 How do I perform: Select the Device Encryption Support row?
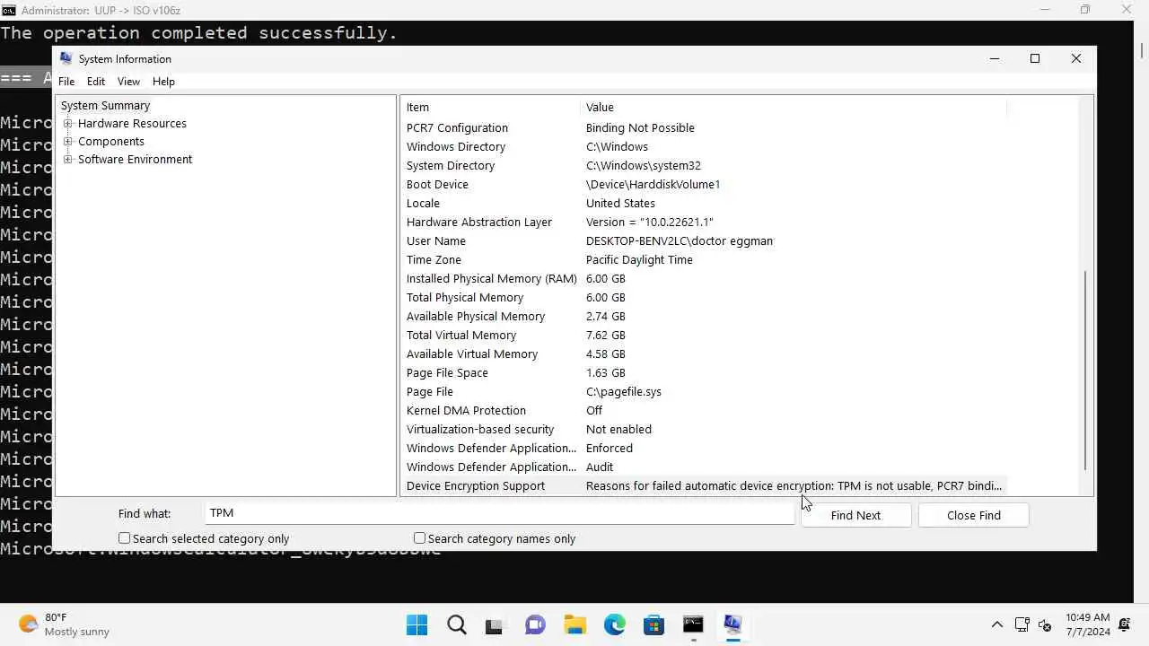[704, 486]
